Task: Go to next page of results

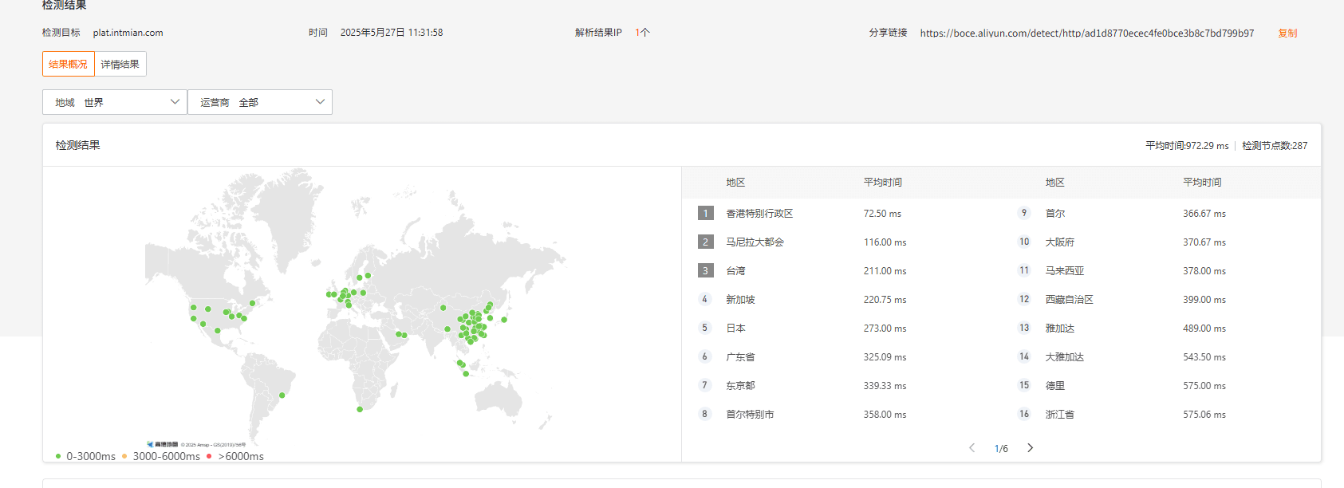Action: (1030, 448)
